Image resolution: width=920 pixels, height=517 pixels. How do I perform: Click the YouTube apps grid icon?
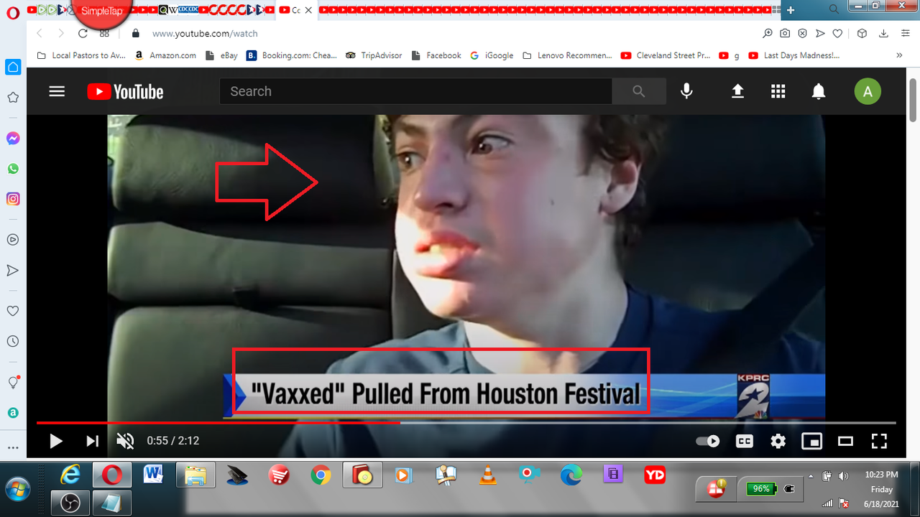pos(778,91)
